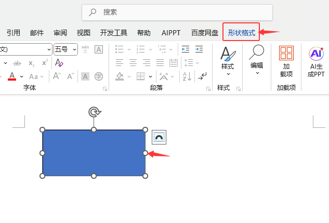Apply paragraph shading fill
Viewport: 329px width, 223px height.
[x=120, y=76]
